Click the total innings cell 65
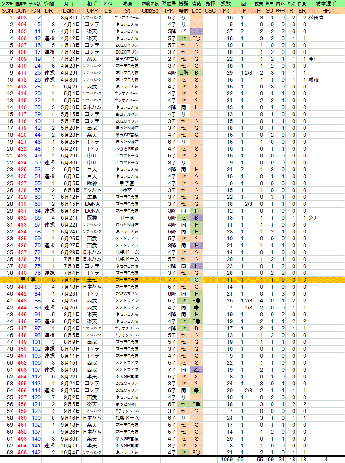 coord(244,460)
